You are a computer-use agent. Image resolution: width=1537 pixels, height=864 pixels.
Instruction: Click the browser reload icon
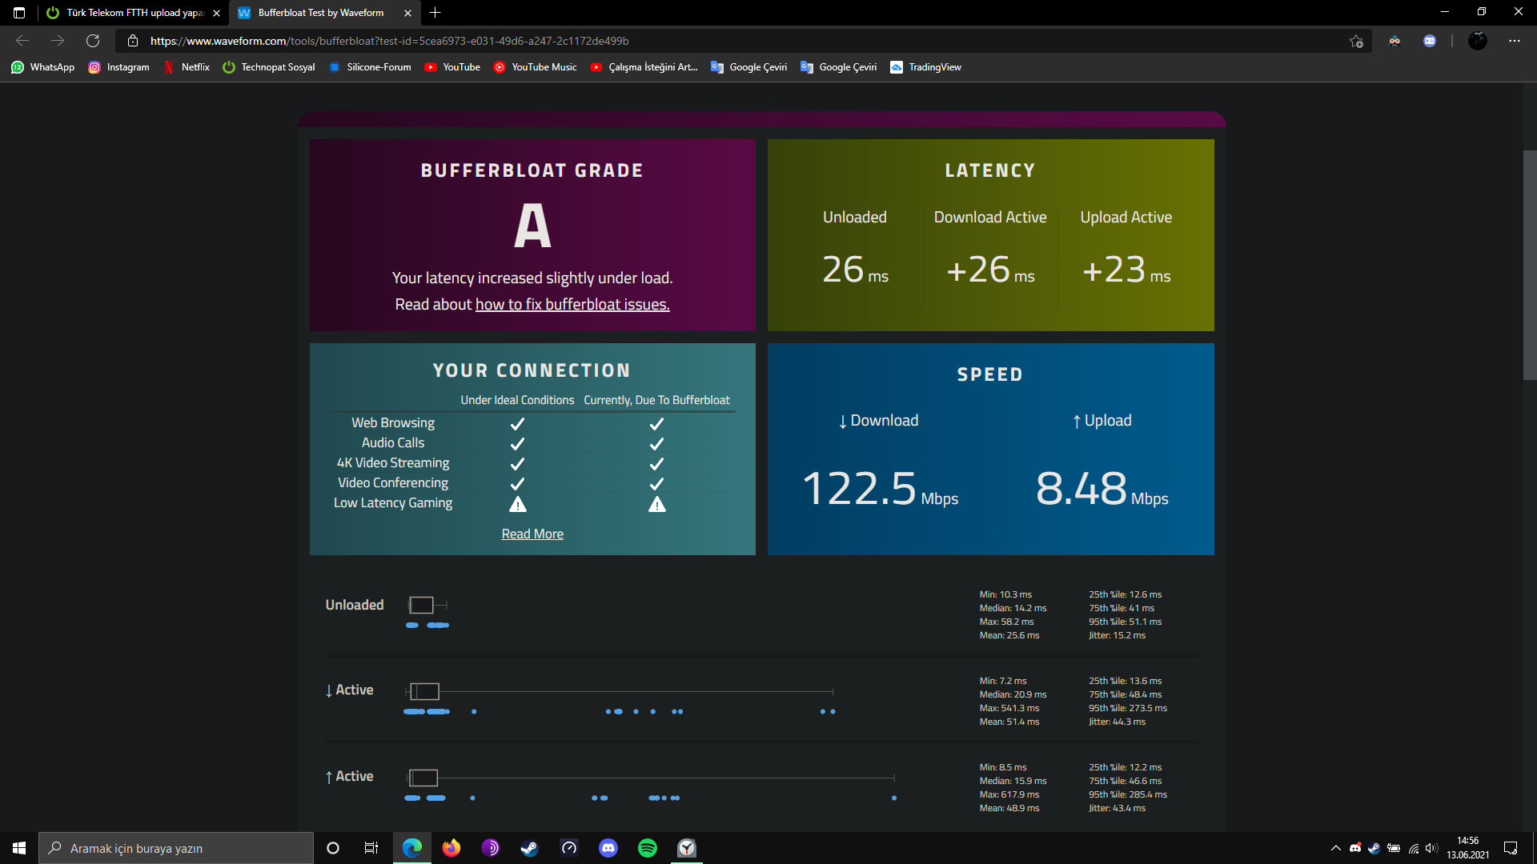[x=93, y=41]
